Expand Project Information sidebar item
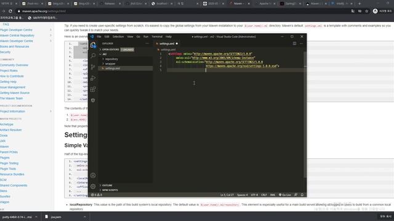Screen dimensions: 394x221 point(50,111)
